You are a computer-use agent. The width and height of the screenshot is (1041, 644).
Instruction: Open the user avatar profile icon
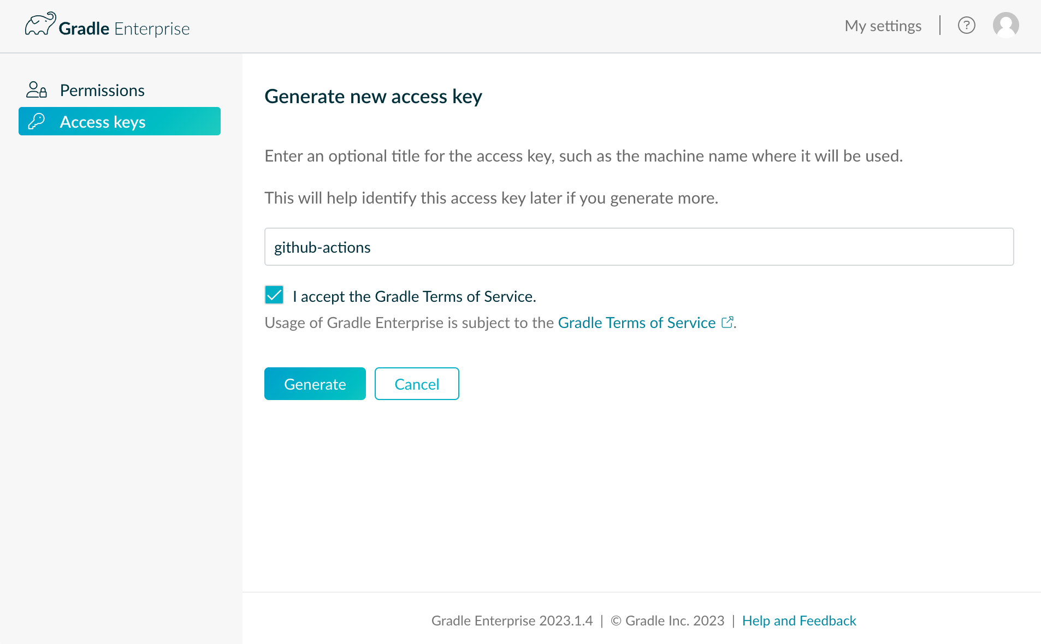(x=1005, y=25)
